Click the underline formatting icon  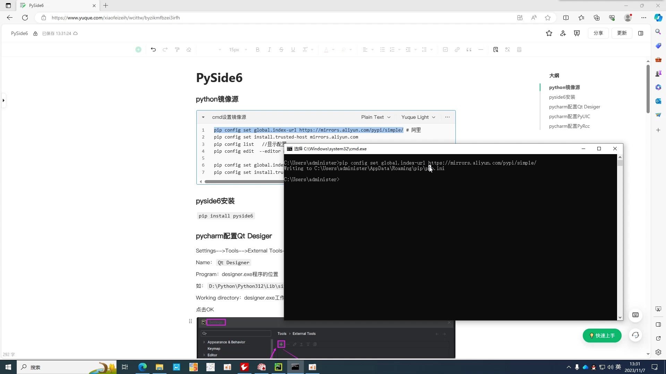[293, 49]
